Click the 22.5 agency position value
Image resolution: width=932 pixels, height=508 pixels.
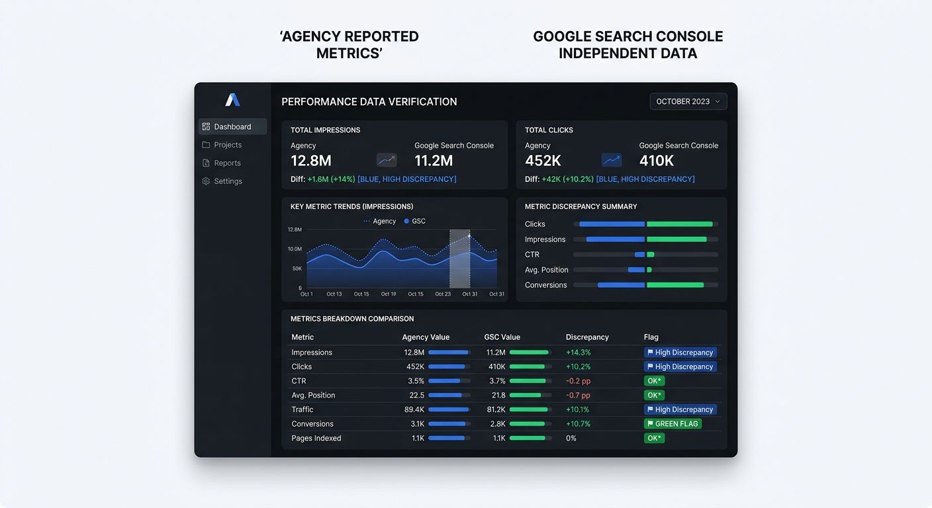(416, 396)
